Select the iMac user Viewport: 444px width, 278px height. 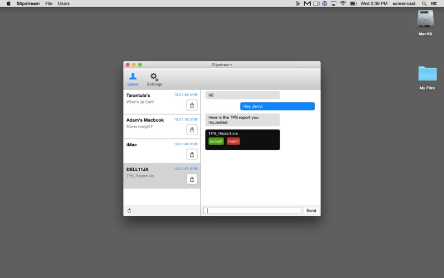coord(162,151)
